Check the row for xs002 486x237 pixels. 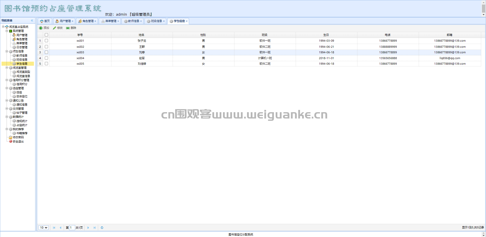tap(46, 47)
